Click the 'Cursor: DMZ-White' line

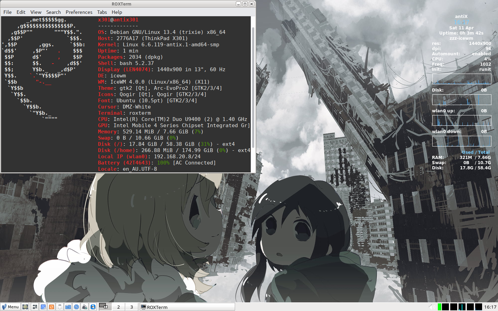point(124,107)
